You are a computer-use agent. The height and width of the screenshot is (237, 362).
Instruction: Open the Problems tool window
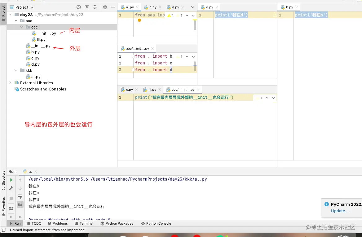tap(58, 223)
